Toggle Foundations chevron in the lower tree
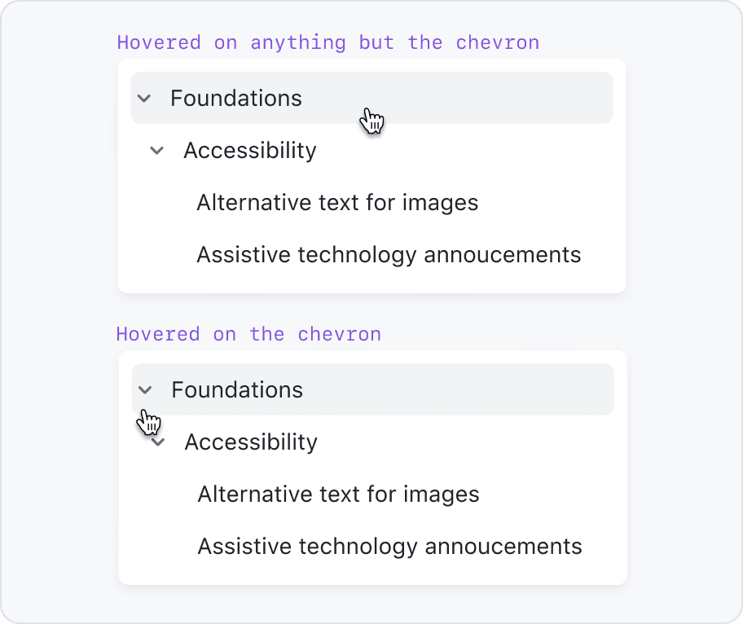743x624 pixels. coord(145,390)
